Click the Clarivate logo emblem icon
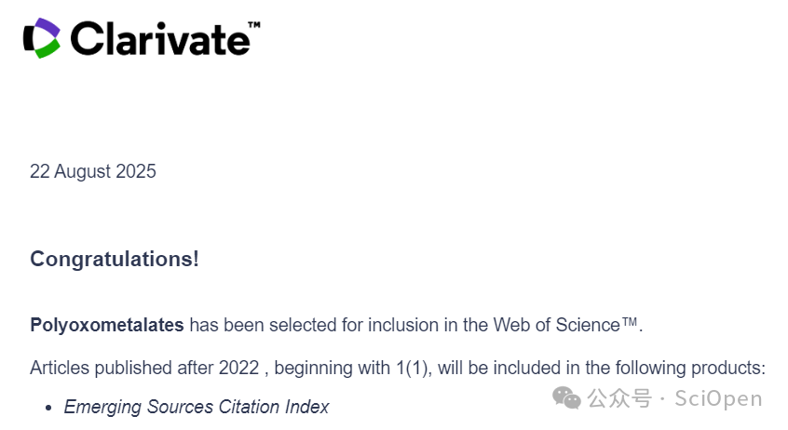 point(42,38)
